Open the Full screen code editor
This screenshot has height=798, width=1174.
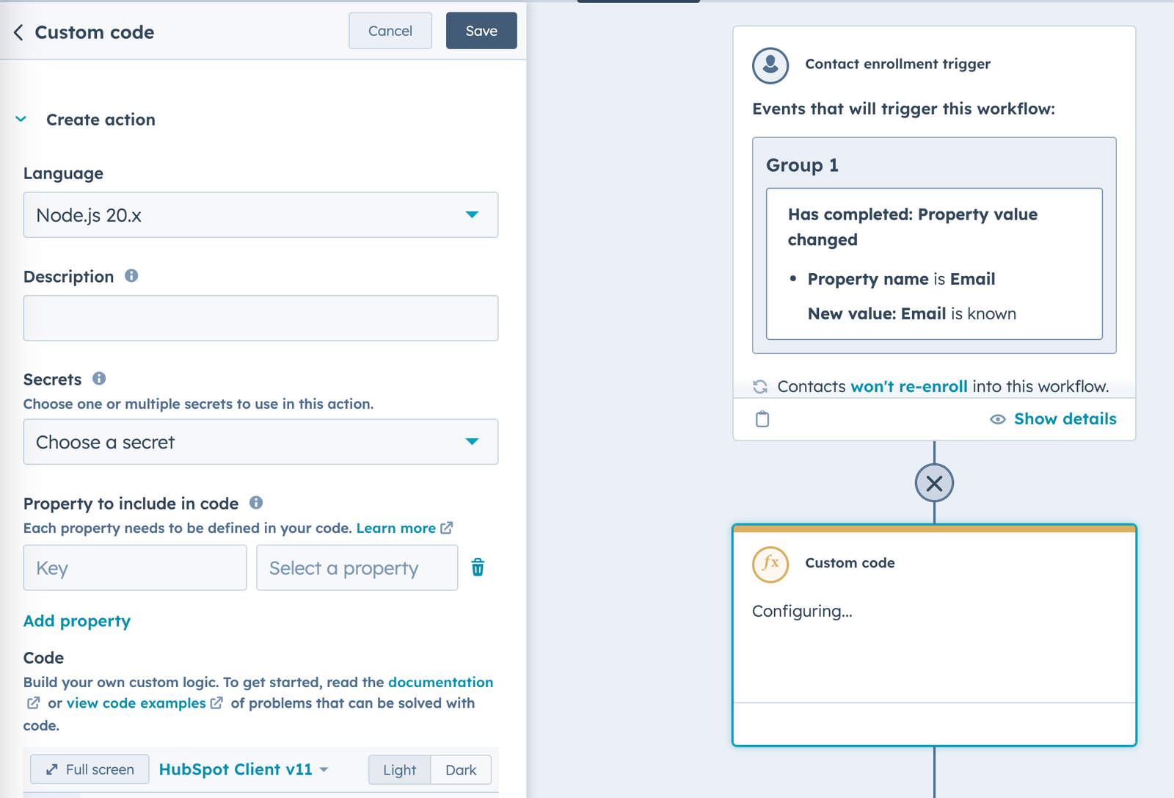pyautogui.click(x=90, y=769)
